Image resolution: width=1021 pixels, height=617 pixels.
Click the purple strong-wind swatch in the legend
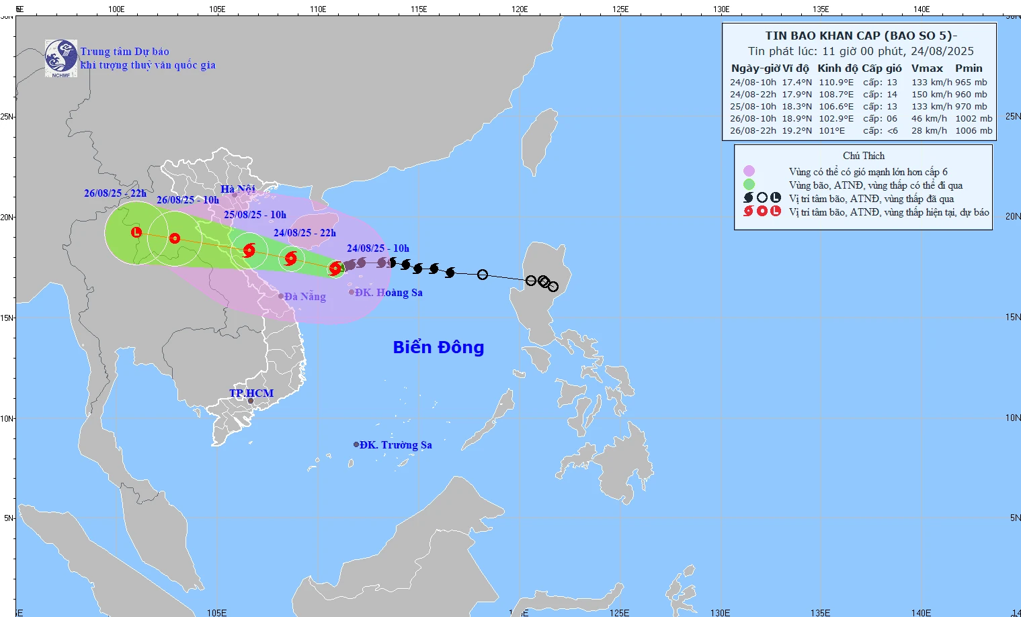click(x=749, y=171)
